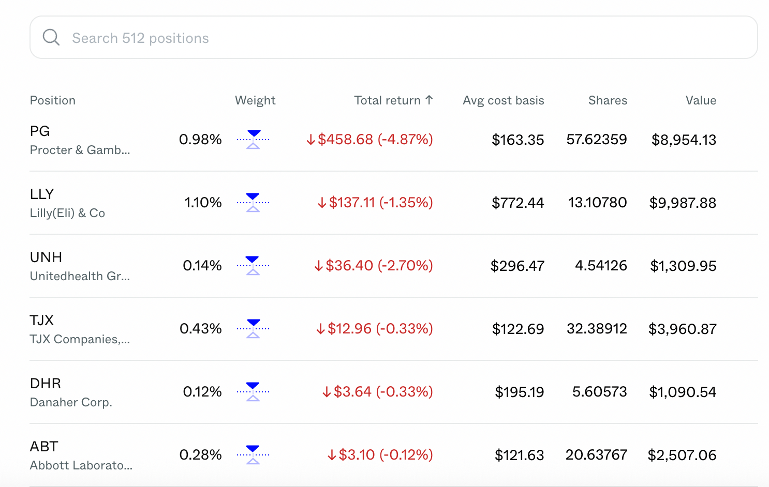769x487 pixels.
Task: Click the TJX weight indicator icon
Action: (x=253, y=329)
